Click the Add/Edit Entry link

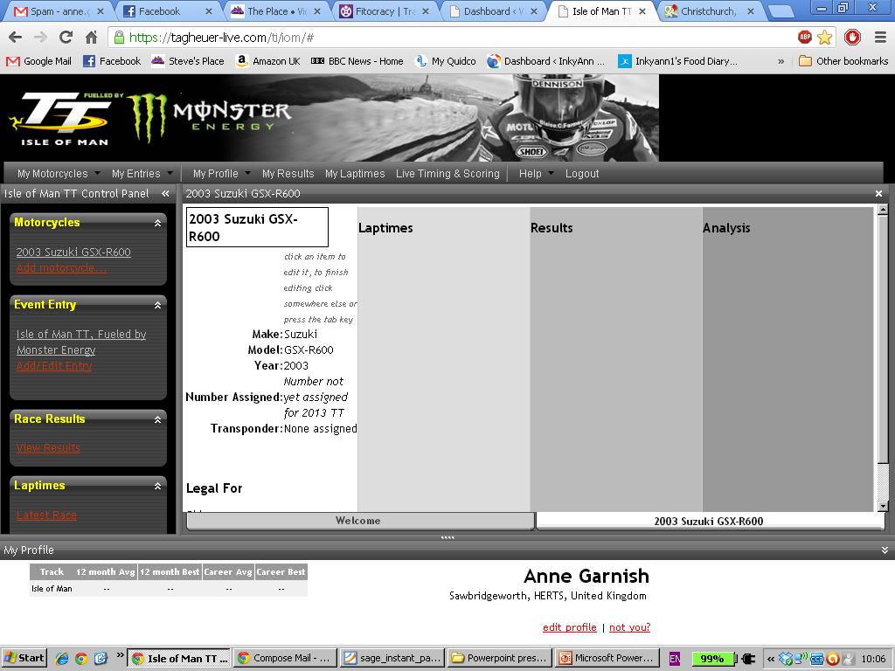54,366
